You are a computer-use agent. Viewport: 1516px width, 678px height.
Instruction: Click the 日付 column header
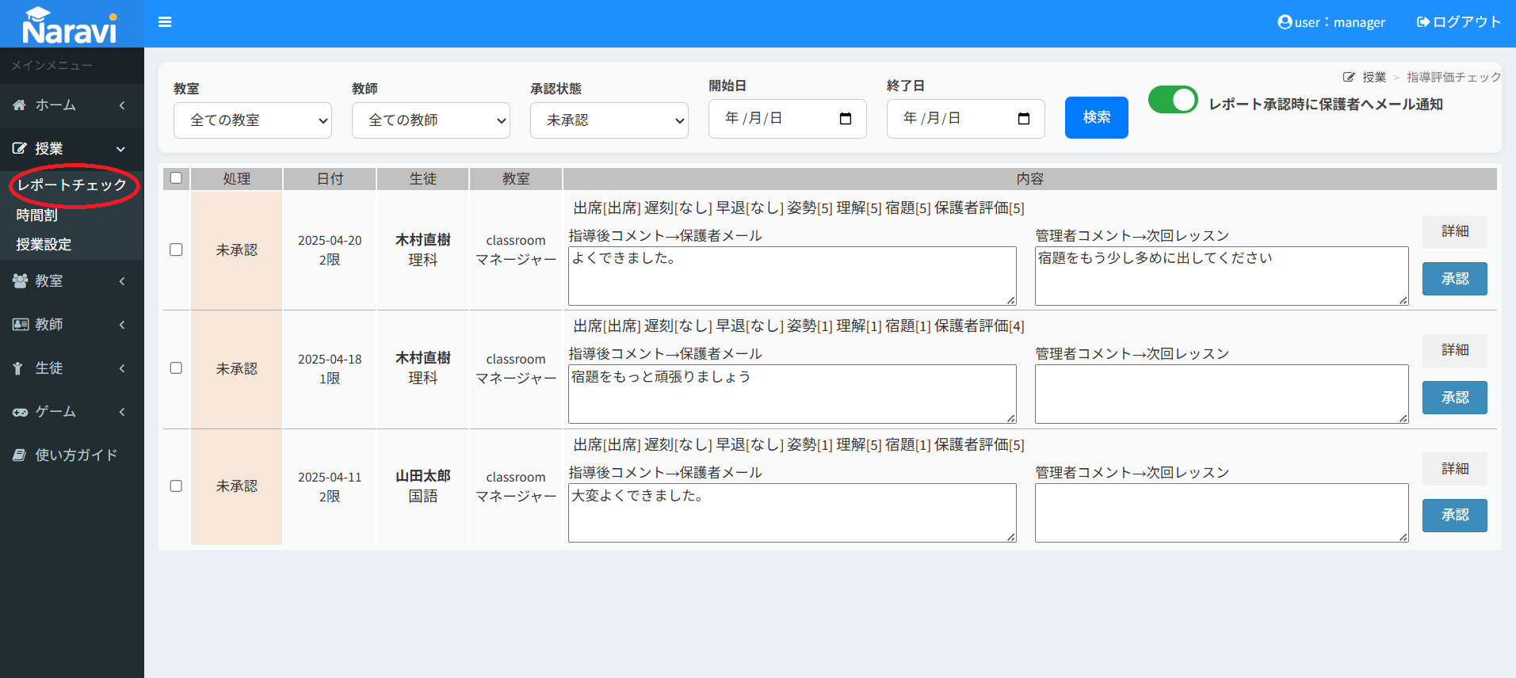[x=330, y=179]
